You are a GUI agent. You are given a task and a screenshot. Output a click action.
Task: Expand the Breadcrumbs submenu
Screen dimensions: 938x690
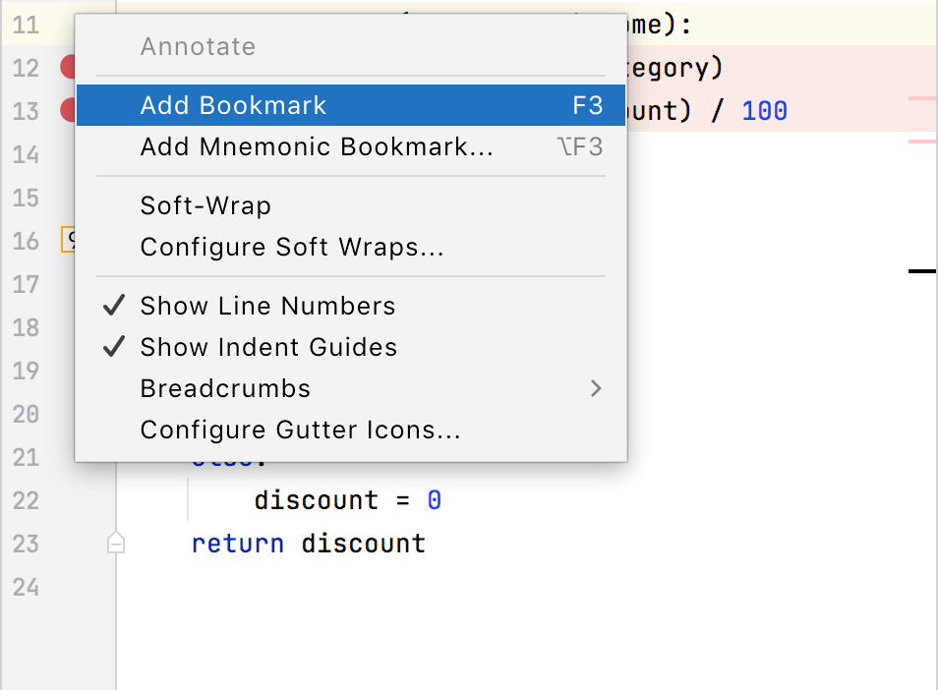tap(225, 388)
